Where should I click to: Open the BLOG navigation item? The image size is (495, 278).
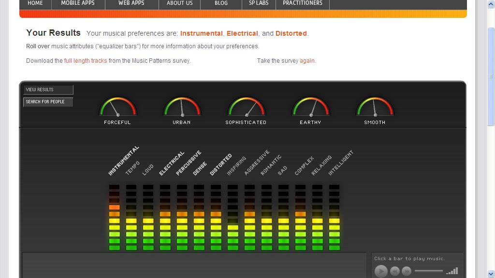[x=221, y=3]
